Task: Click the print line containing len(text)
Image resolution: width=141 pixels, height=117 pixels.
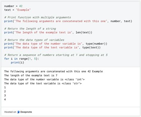Action: [x=48, y=32]
